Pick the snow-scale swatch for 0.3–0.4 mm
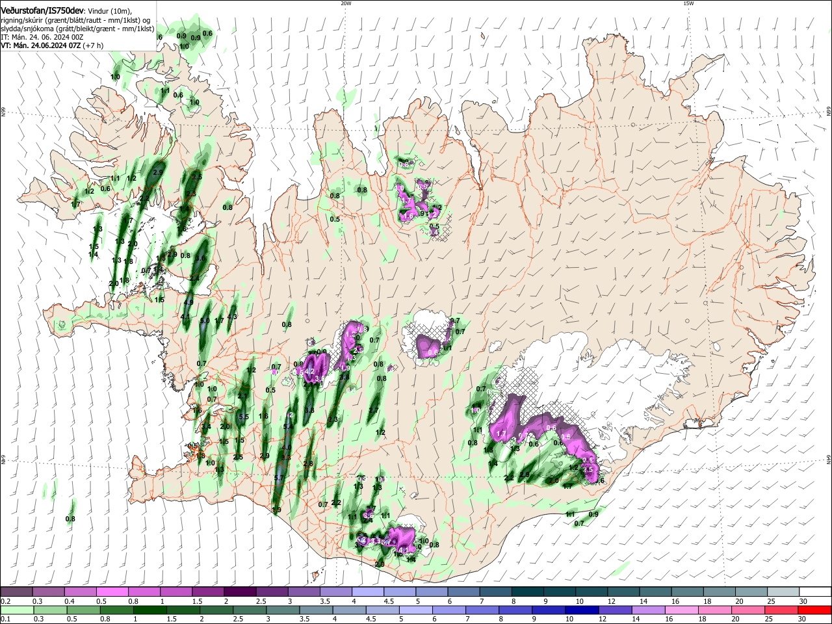Viewport: 832px width, 624px height. (48, 592)
